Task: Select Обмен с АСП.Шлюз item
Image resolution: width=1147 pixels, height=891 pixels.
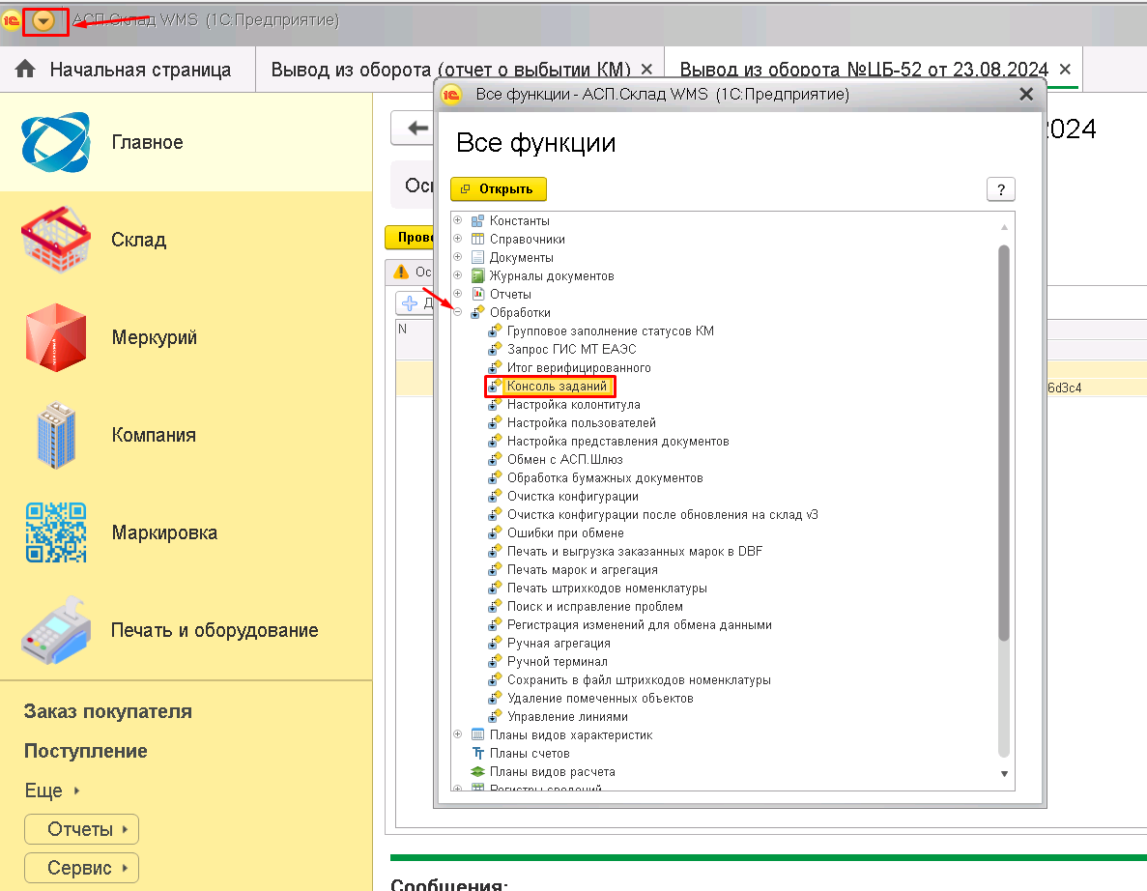Action: 564,459
